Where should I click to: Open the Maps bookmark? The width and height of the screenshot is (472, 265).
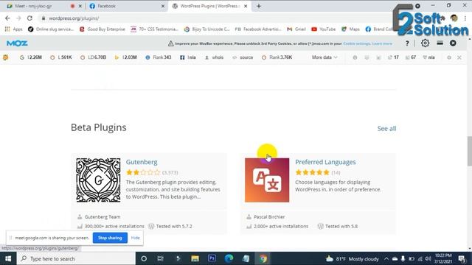[x=351, y=29]
